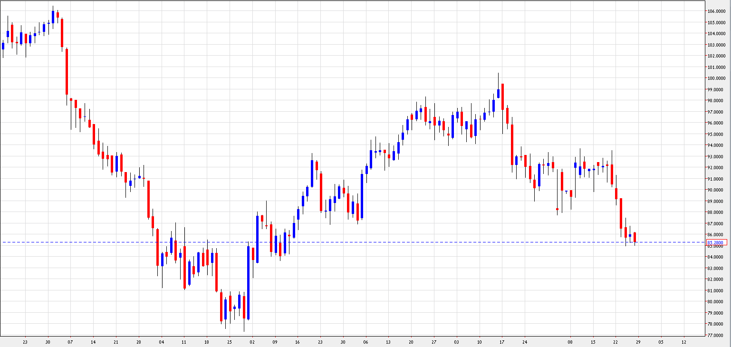Image resolution: width=731 pixels, height=347 pixels.
Task: Pick the 103.0000 price axis value
Action: coord(716,45)
